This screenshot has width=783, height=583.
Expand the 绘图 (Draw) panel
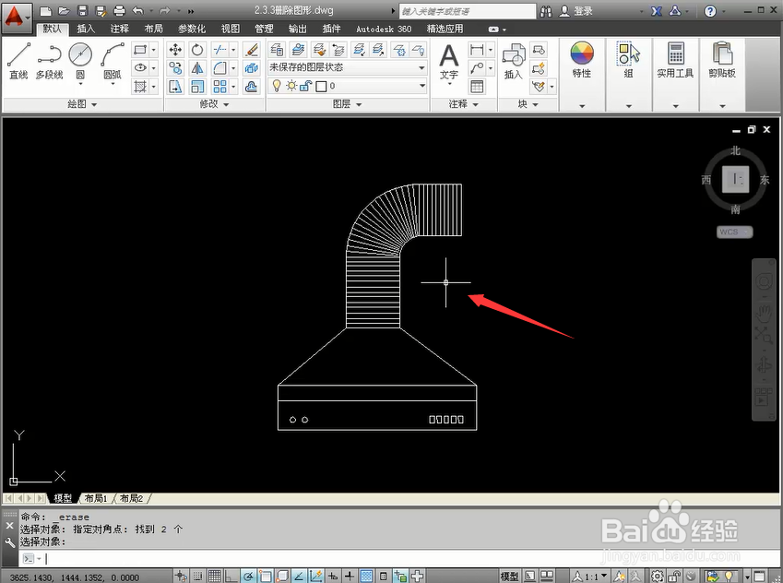(x=82, y=104)
